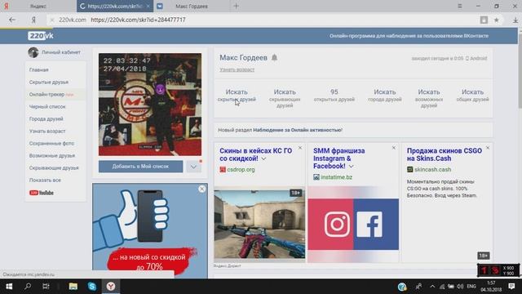
Task: Close the Skins.Cash ad card
Action: click(x=488, y=148)
